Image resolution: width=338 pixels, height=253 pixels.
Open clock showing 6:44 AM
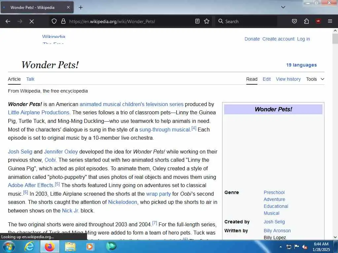tap(321, 247)
